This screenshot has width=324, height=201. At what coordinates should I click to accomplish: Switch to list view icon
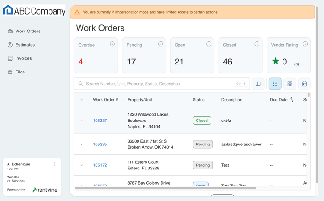tap(275, 84)
